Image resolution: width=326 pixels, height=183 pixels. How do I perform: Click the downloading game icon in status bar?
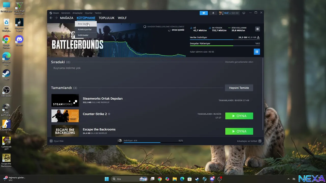120,141
